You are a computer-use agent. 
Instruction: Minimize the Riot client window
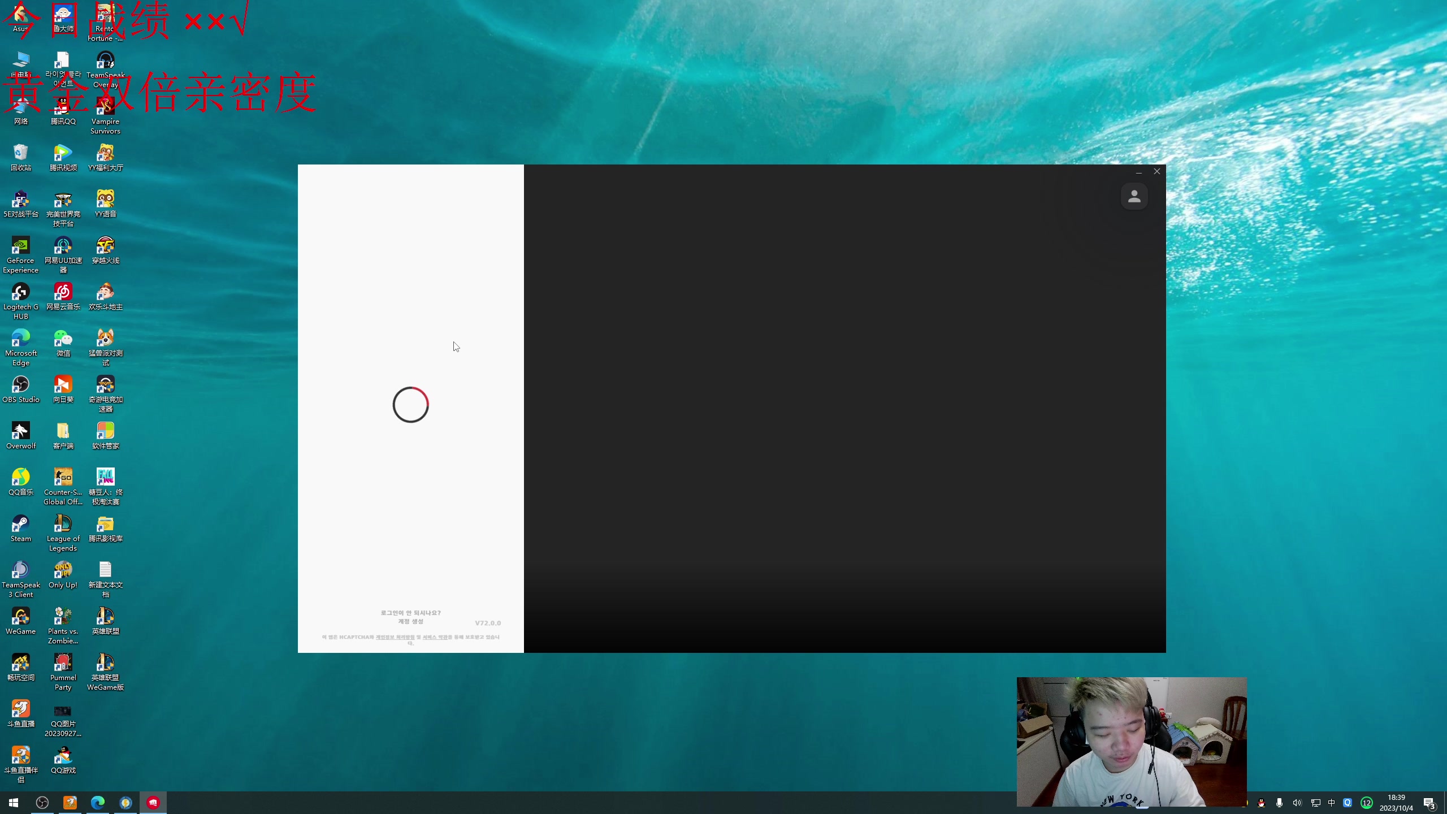pos(1139,171)
